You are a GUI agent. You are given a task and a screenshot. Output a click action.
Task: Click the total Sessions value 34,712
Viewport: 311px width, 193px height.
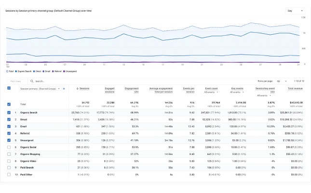[x=85, y=103]
